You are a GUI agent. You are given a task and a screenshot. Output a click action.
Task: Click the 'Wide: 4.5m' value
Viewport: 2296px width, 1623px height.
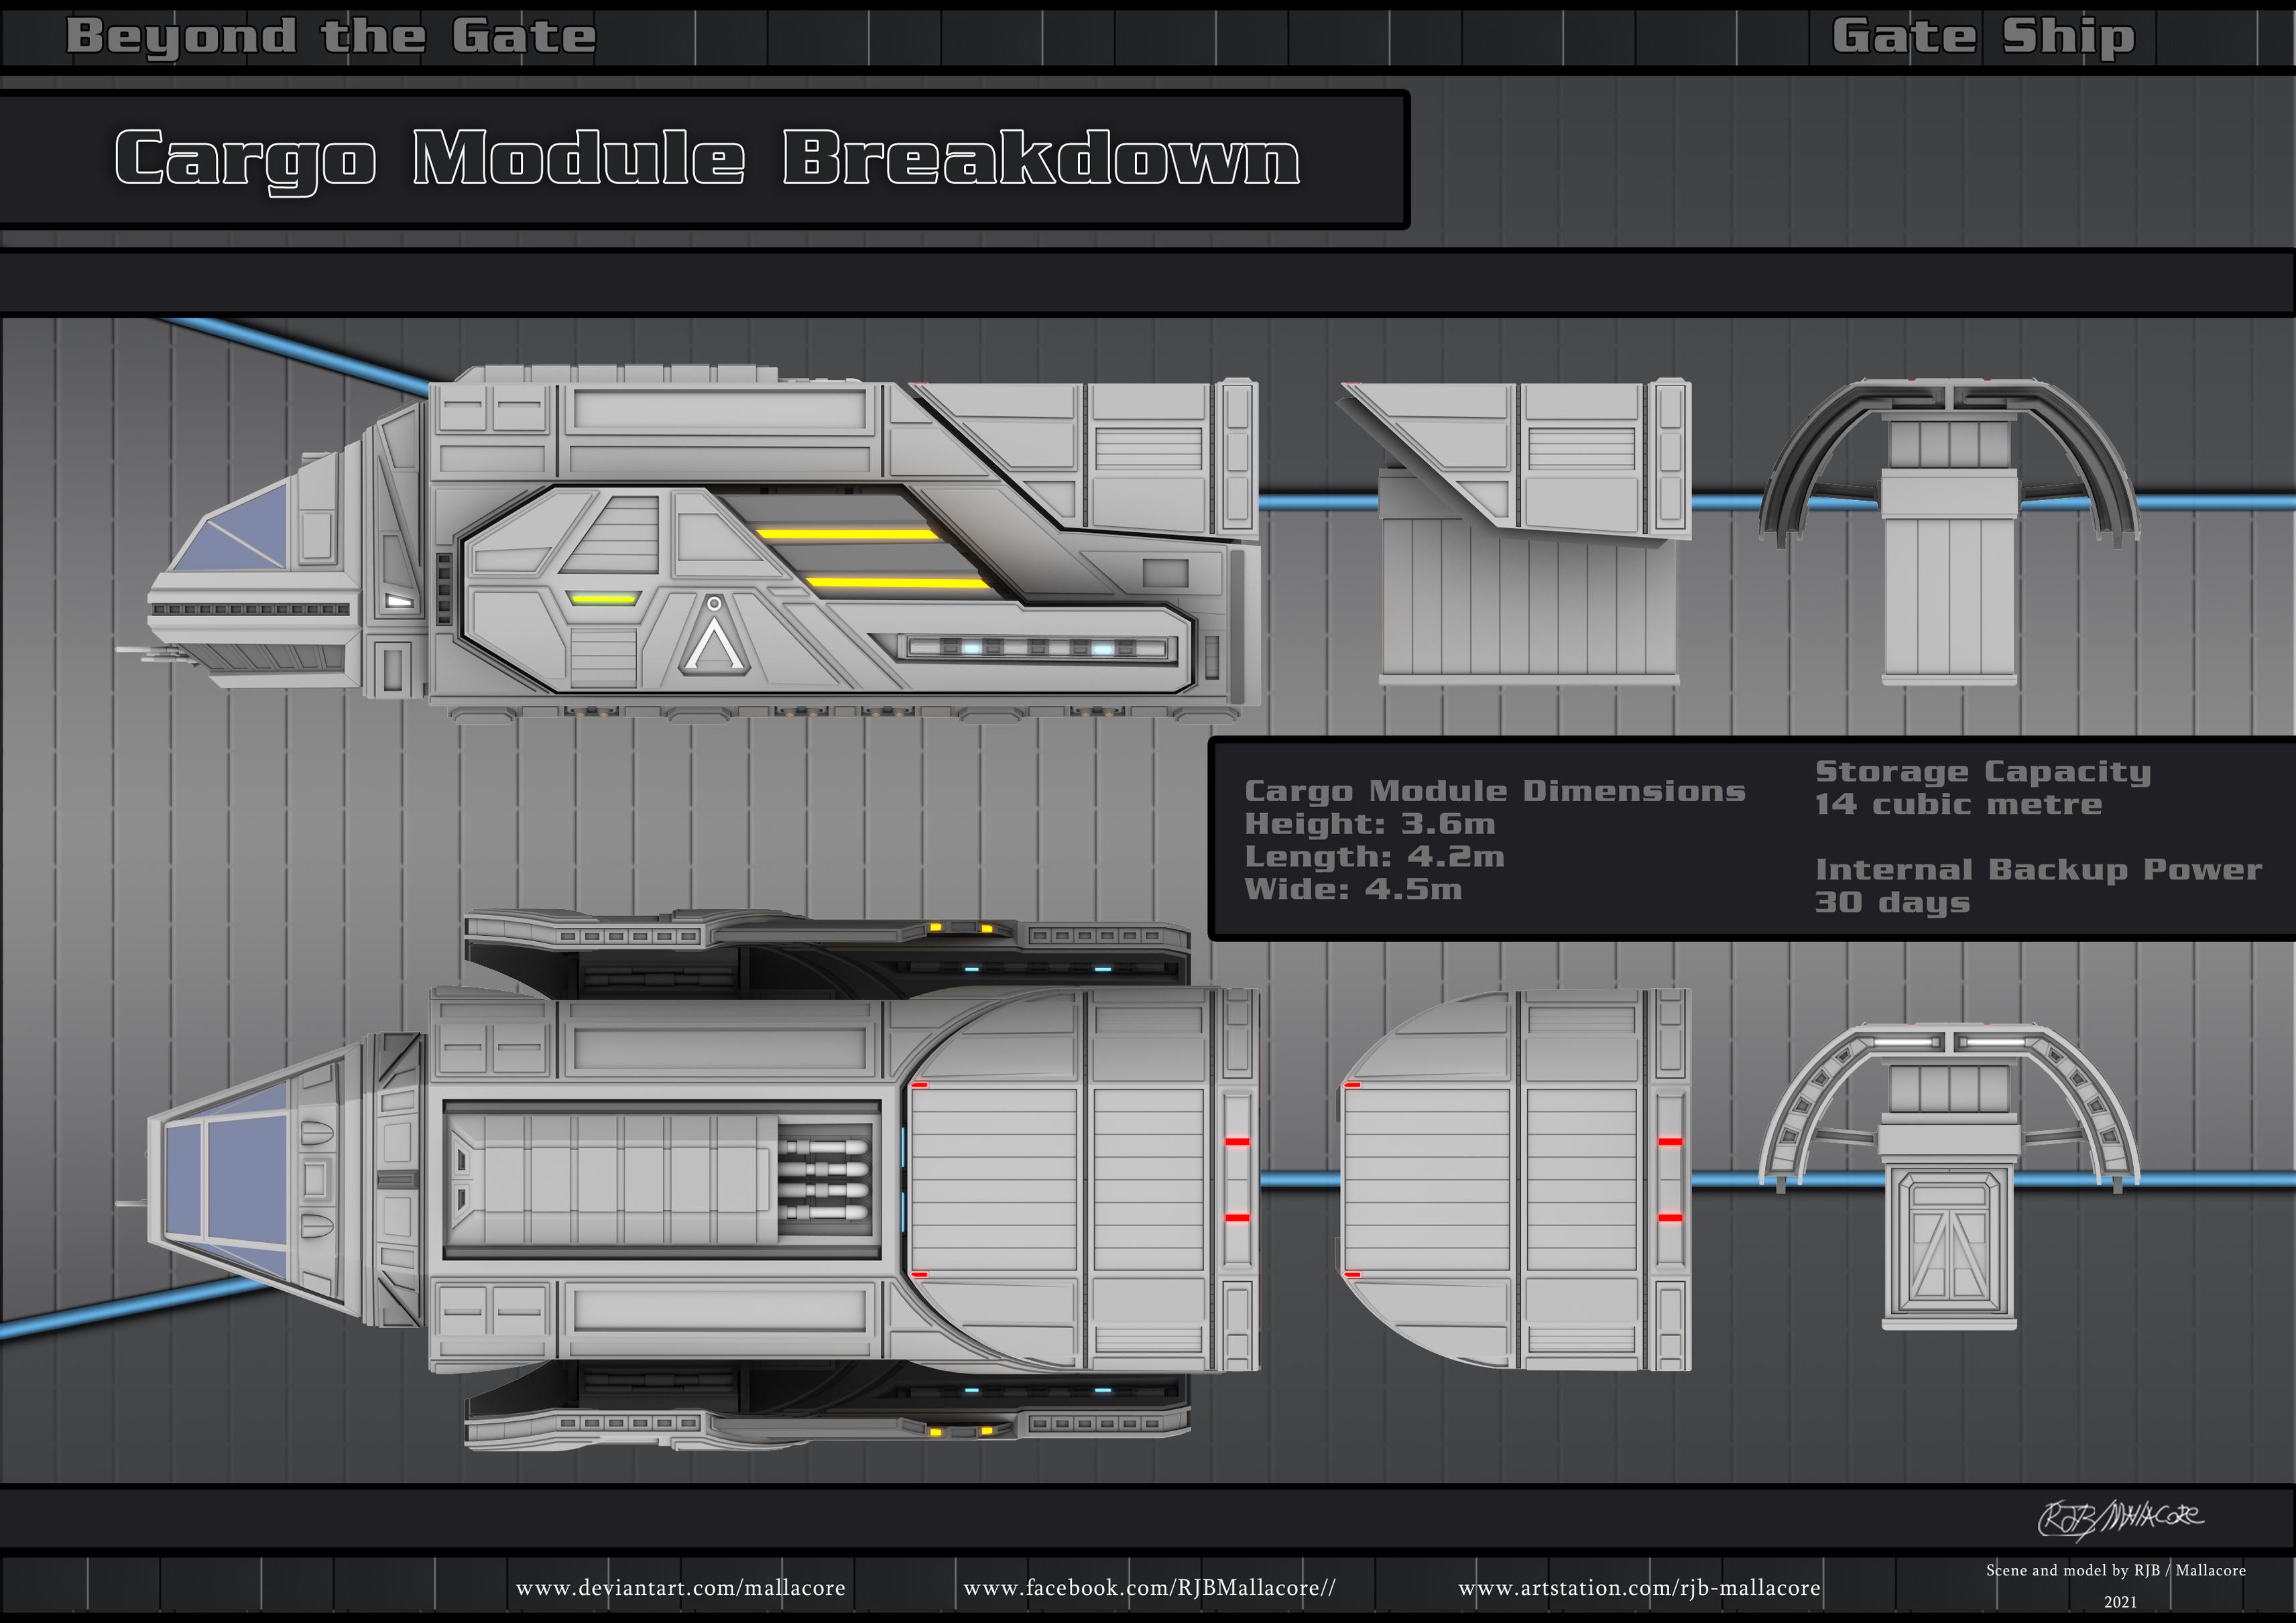[x=1353, y=889]
